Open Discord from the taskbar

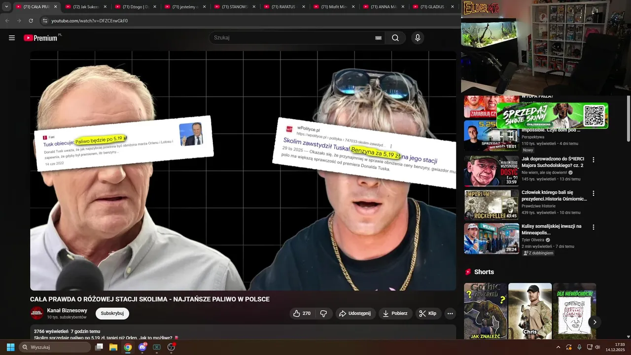tap(142, 347)
